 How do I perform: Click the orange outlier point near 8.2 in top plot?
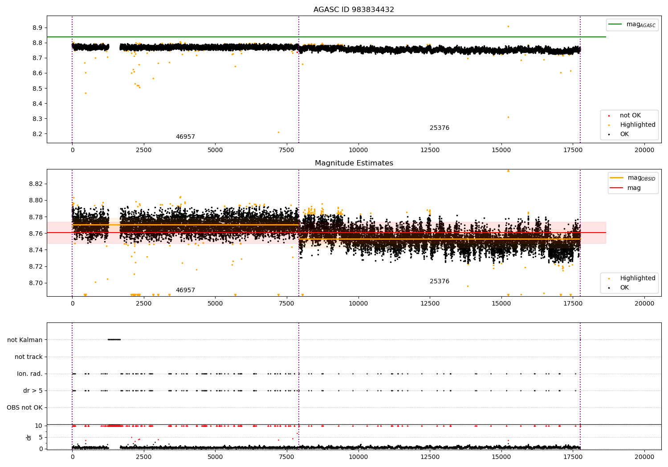pyautogui.click(x=278, y=132)
